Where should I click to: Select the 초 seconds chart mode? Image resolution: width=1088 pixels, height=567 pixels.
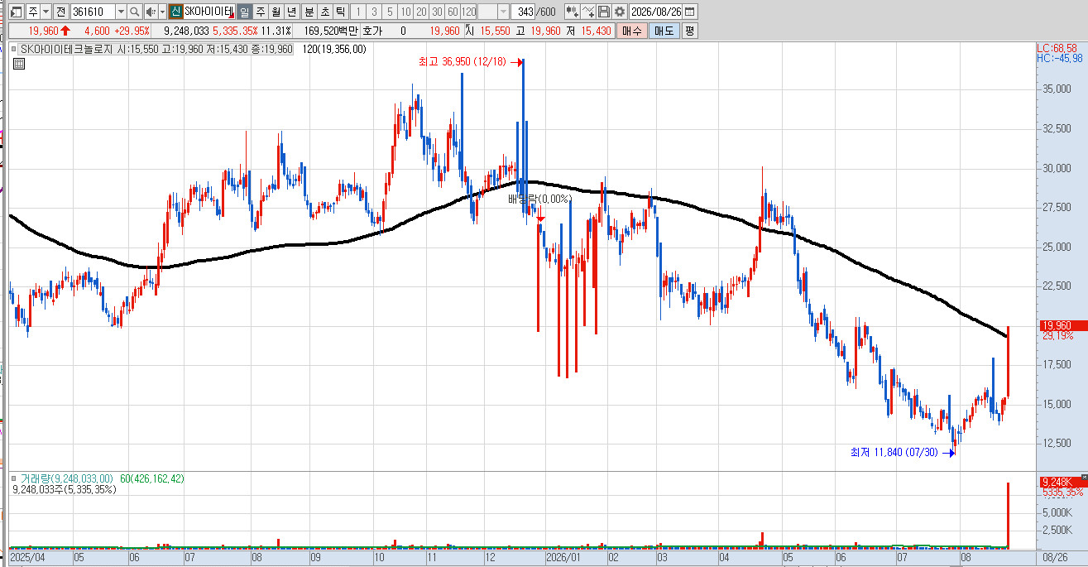click(324, 12)
